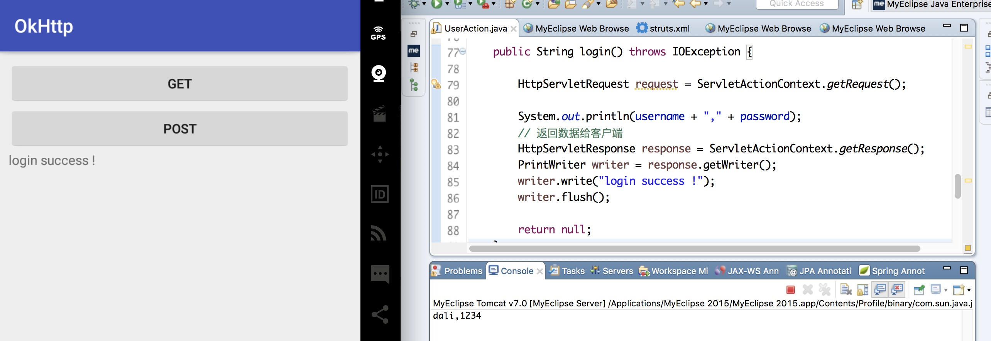The image size is (991, 341).
Task: Click the Last Edit Location arrow icon
Action: tap(678, 4)
